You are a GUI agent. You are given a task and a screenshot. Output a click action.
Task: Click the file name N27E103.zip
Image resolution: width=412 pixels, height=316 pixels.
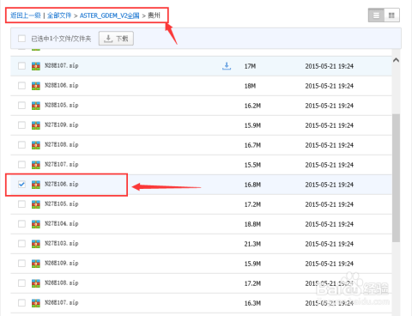62,244
